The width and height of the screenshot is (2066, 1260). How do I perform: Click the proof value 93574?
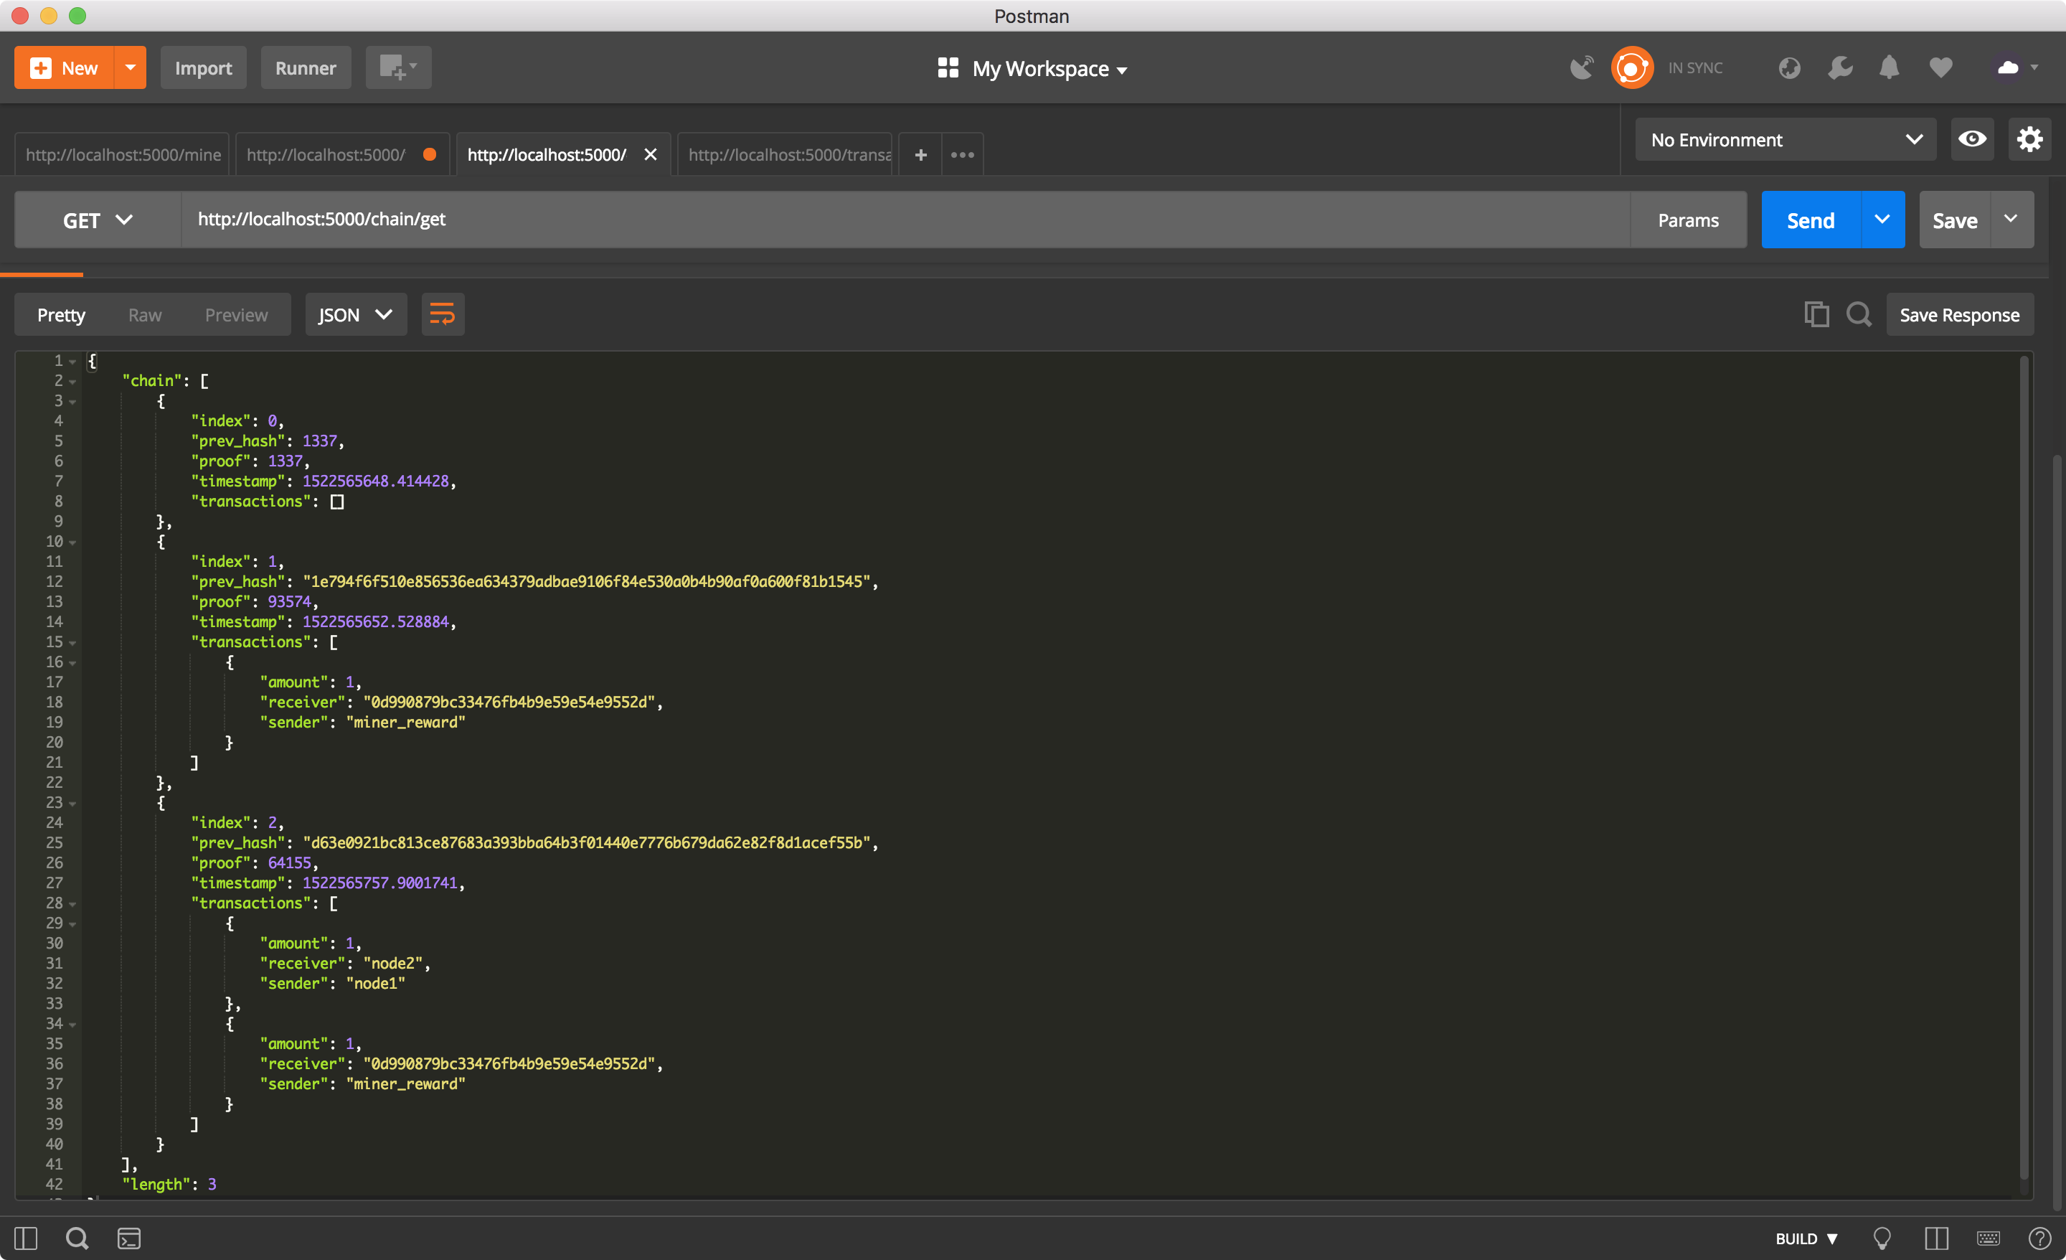289,601
